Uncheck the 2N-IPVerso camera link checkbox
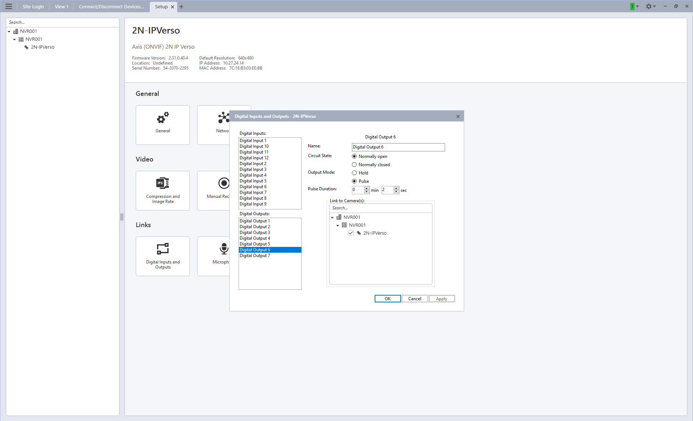 [351, 233]
